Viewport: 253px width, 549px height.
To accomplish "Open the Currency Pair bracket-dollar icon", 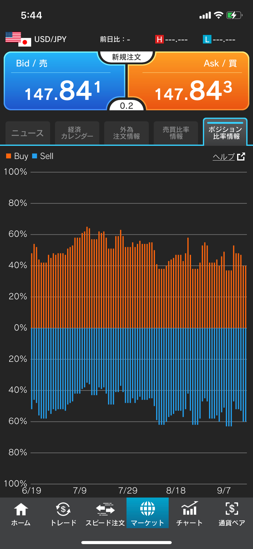I will click(x=232, y=509).
